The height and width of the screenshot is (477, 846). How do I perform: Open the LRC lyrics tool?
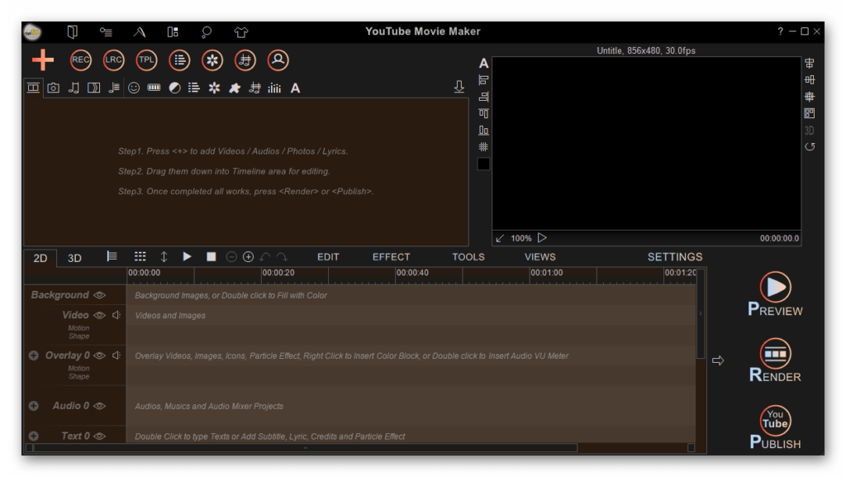[x=113, y=60]
